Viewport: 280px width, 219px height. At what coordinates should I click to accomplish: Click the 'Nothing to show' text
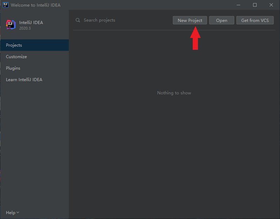coord(174,93)
